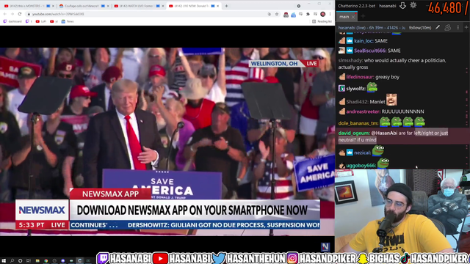Open Task View on the taskbar

click(29, 261)
